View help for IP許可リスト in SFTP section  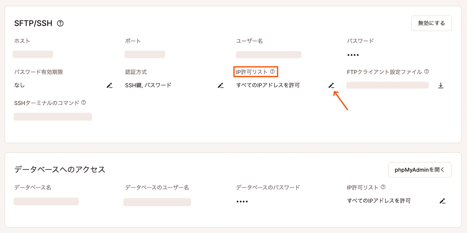272,71
